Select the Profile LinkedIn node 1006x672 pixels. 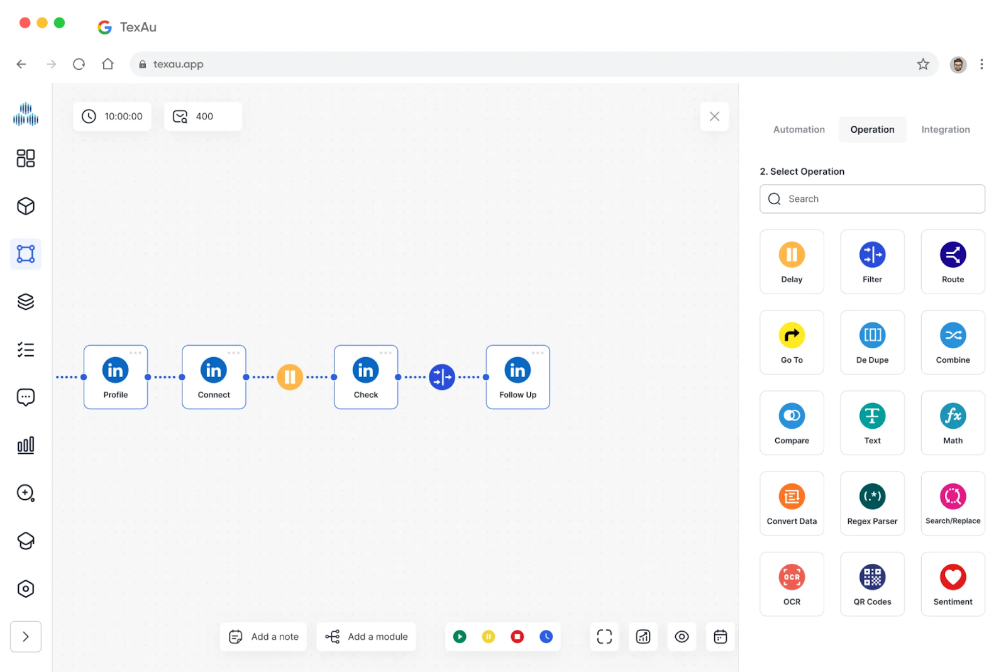click(116, 377)
